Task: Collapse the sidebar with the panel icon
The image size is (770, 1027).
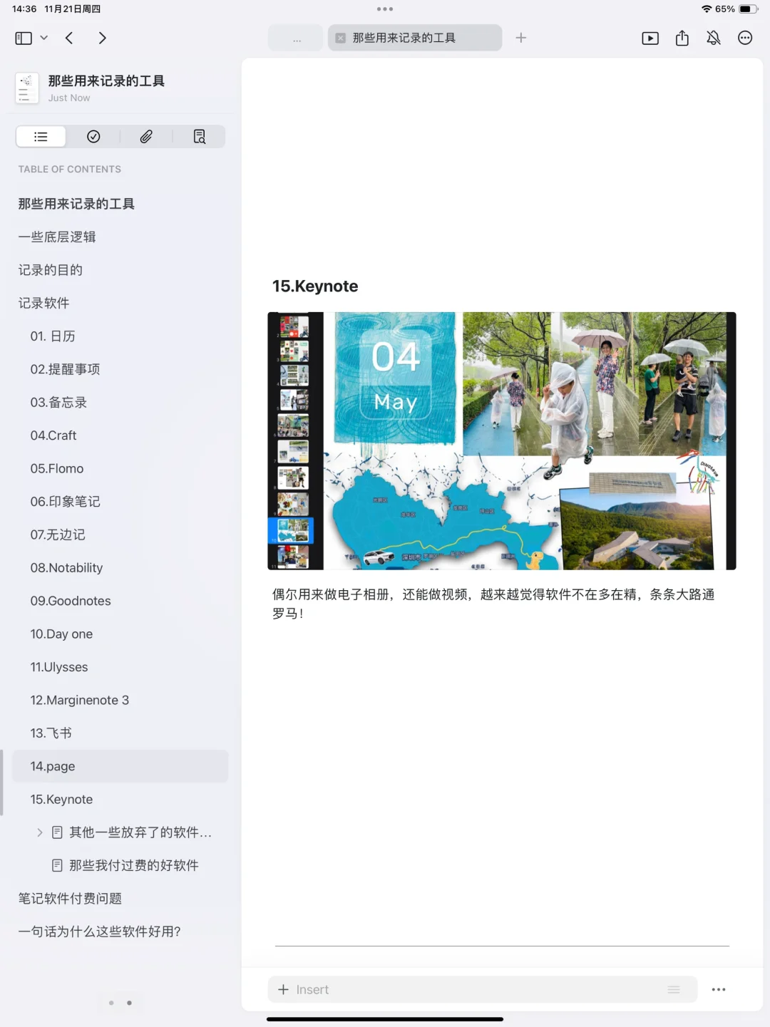Action: 23,38
